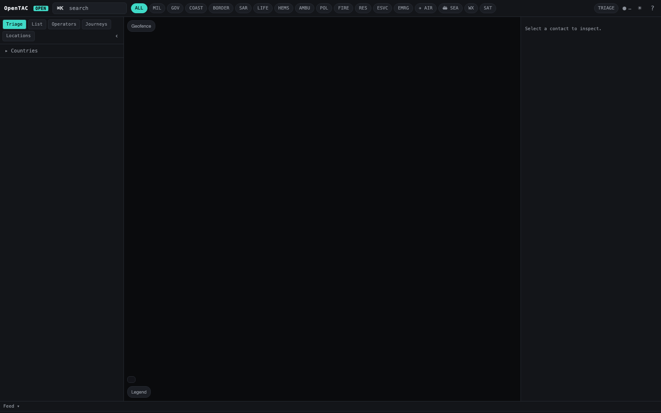Toggle the SAR filter chip
Image resolution: width=661 pixels, height=413 pixels.
coord(243,8)
